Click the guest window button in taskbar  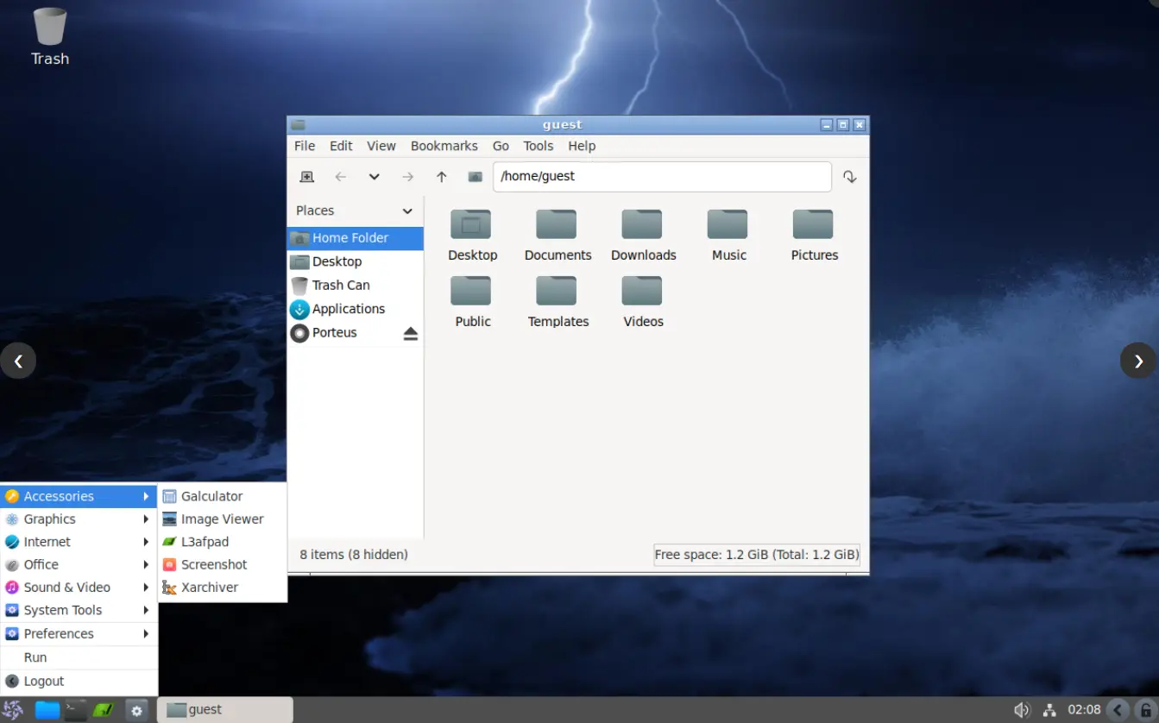click(226, 710)
